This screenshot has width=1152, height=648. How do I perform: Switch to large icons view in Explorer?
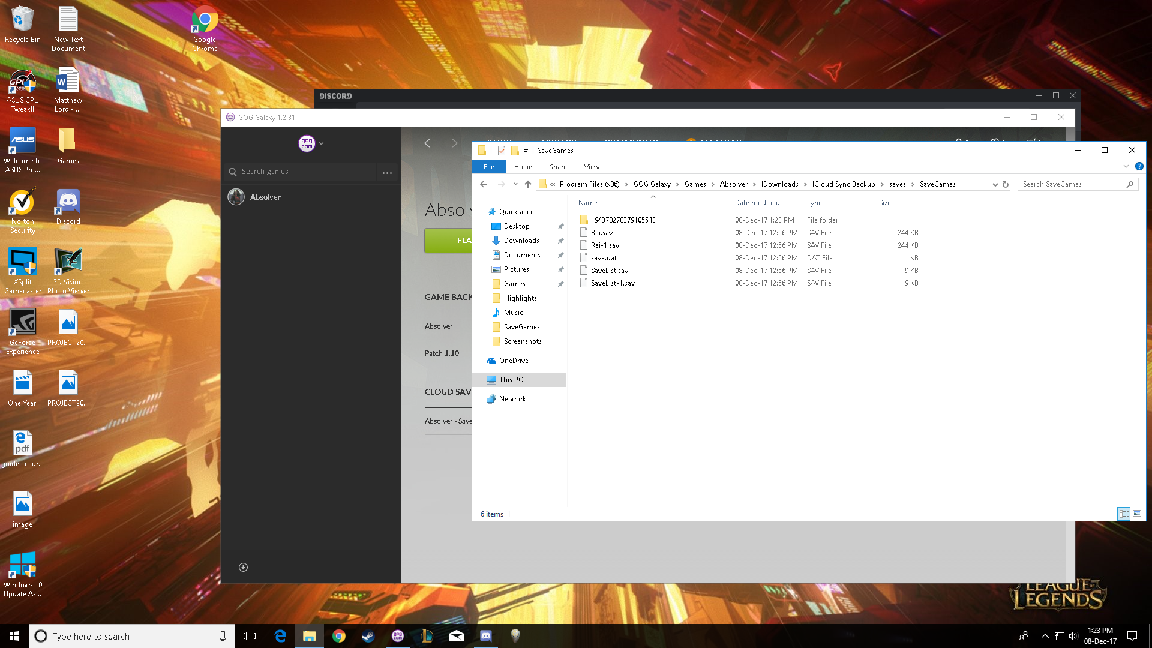[1136, 514]
